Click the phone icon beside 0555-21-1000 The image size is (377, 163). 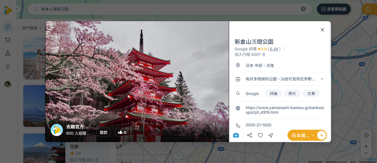pos(238,125)
